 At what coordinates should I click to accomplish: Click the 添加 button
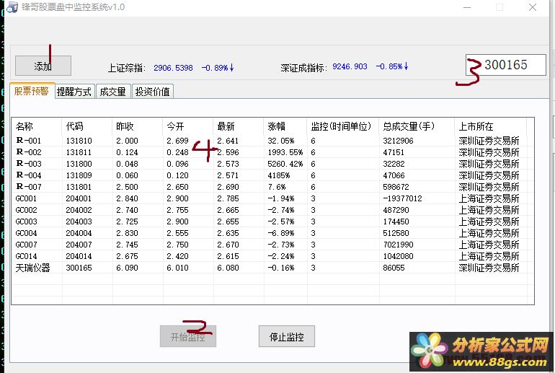(x=43, y=66)
